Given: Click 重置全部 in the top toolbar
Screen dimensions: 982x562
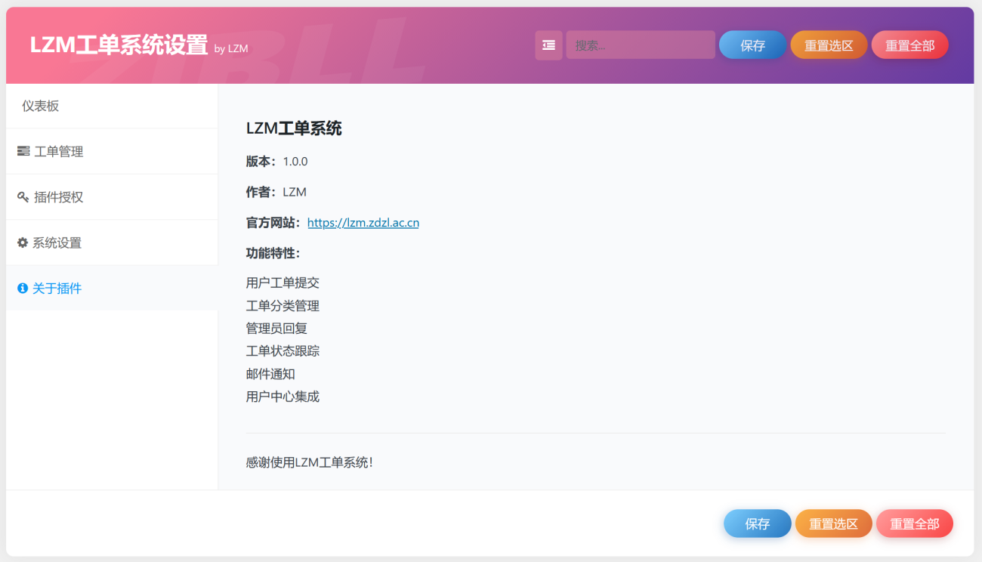Looking at the screenshot, I should point(909,45).
